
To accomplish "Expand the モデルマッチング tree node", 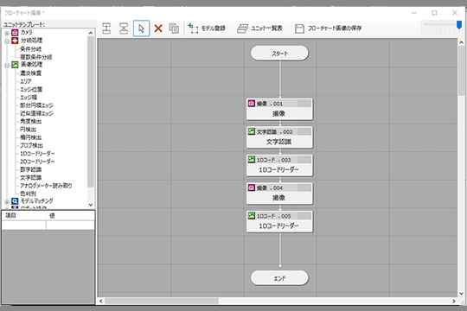I will [x=7, y=202].
